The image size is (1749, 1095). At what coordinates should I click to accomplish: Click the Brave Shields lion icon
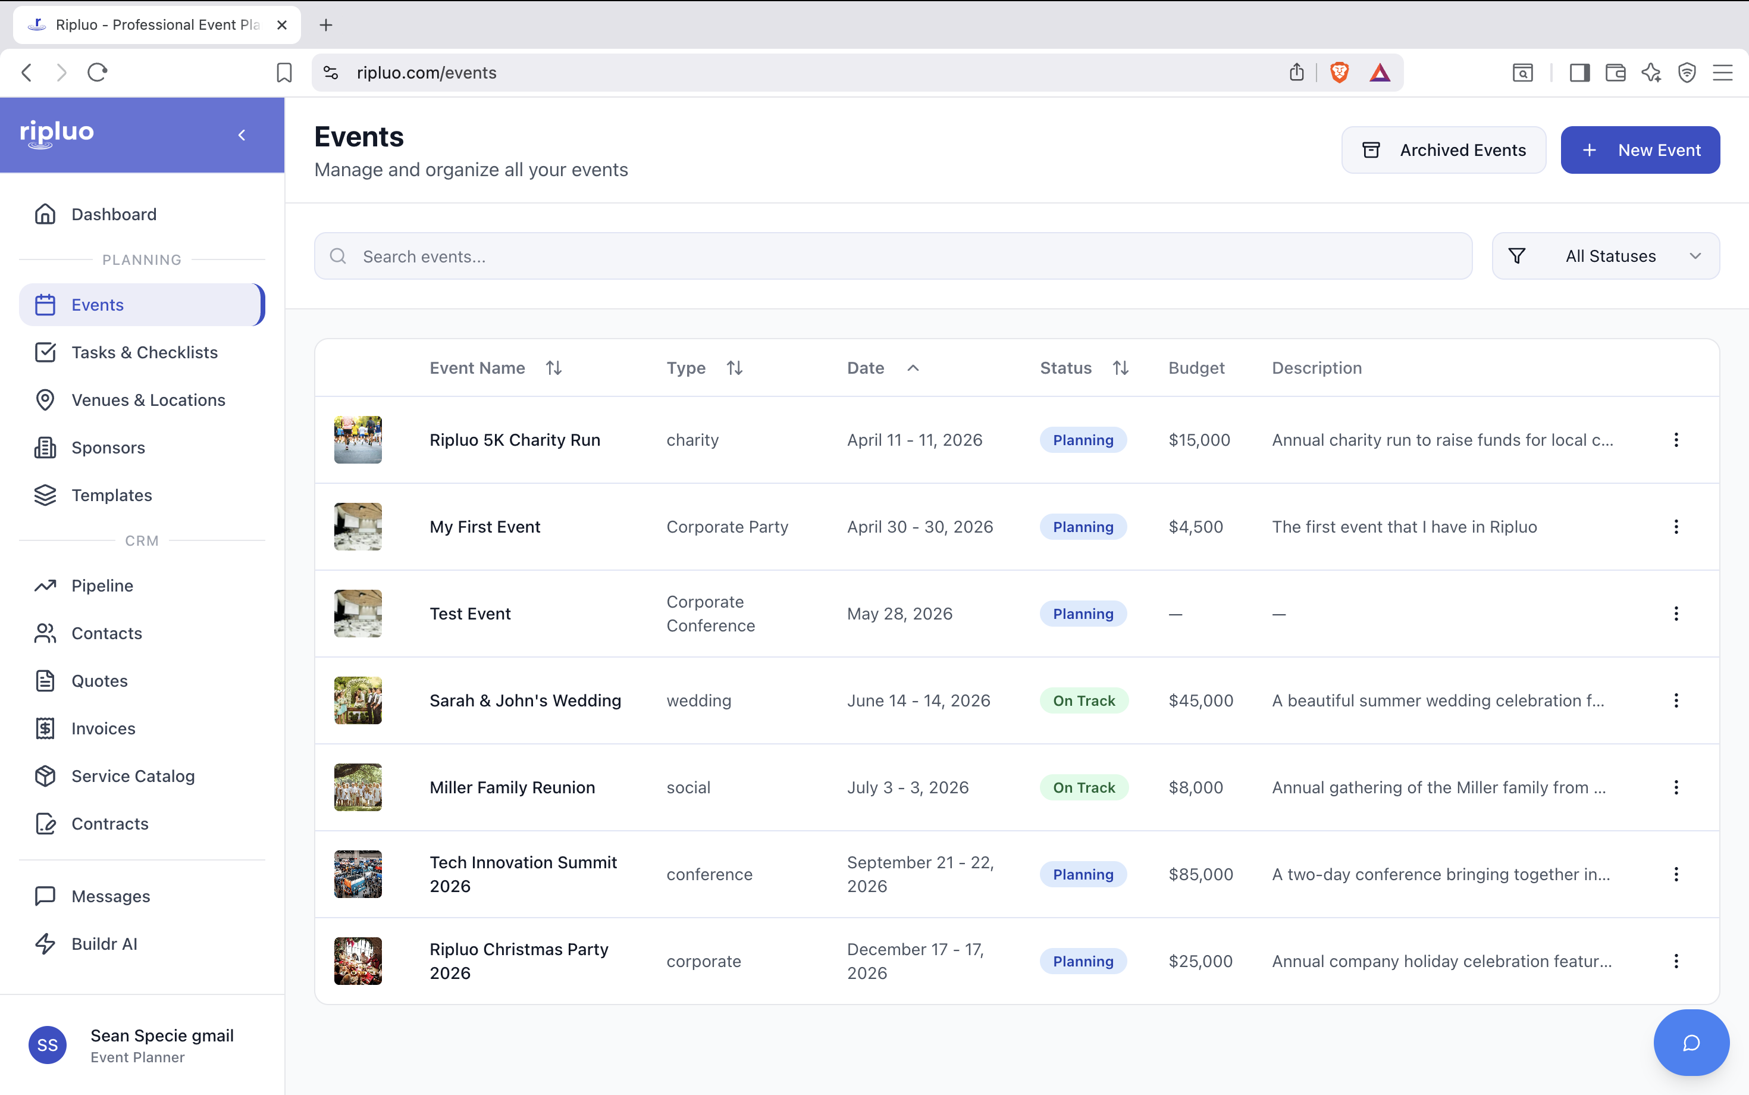point(1339,73)
